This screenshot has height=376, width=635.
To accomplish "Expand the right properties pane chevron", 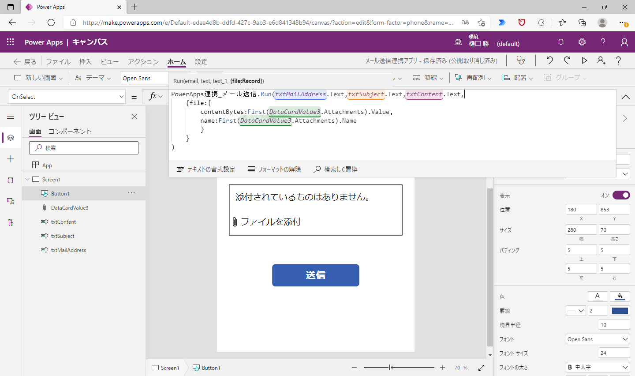I will 625,118.
